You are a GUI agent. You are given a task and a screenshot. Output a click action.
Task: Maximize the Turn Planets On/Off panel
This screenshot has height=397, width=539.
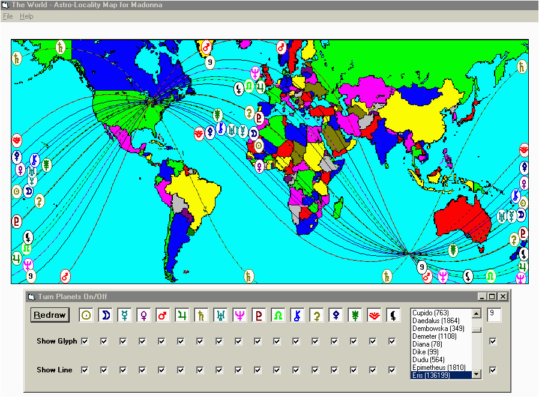pos(492,296)
